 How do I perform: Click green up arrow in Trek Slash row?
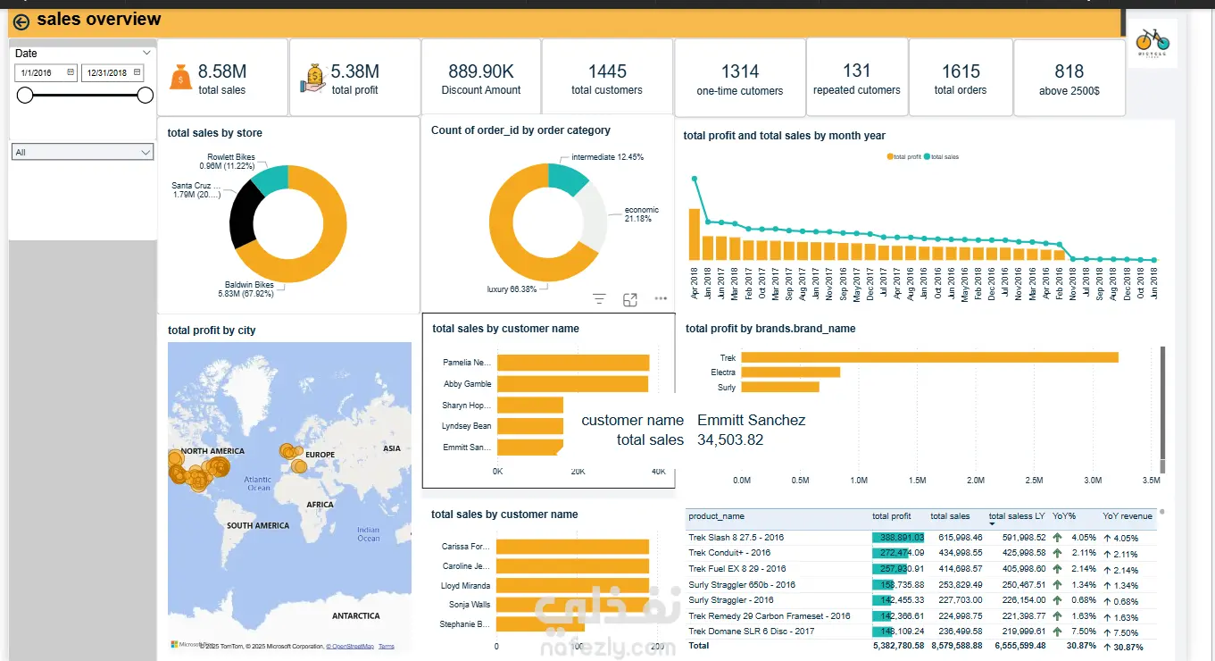coord(1057,538)
